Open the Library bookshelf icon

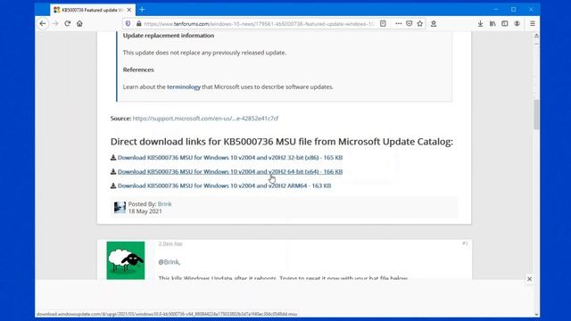492,24
